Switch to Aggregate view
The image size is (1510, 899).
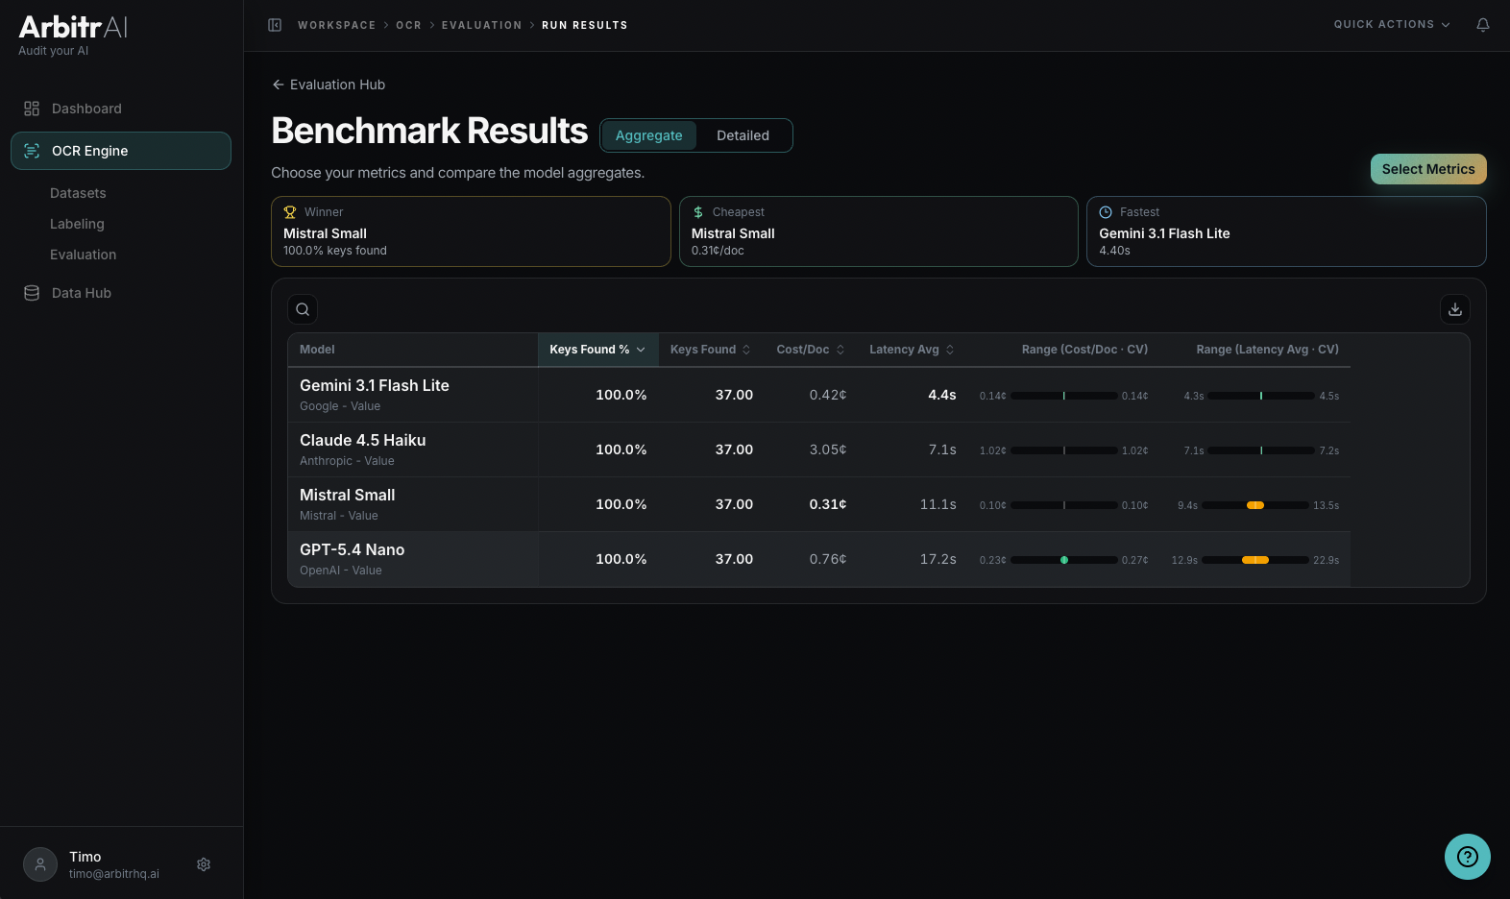pyautogui.click(x=648, y=135)
